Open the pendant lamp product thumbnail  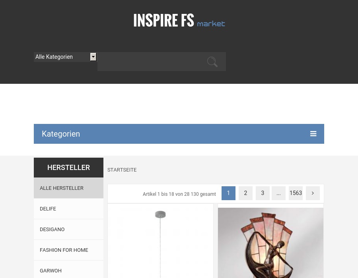coord(161,241)
